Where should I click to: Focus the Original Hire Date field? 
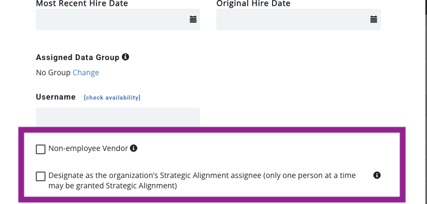[x=299, y=19]
